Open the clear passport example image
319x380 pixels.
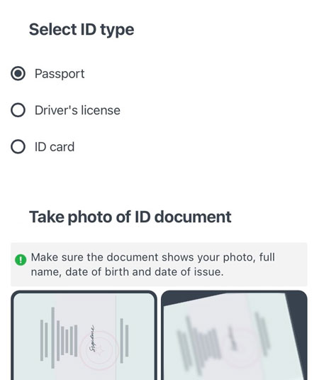(x=84, y=335)
